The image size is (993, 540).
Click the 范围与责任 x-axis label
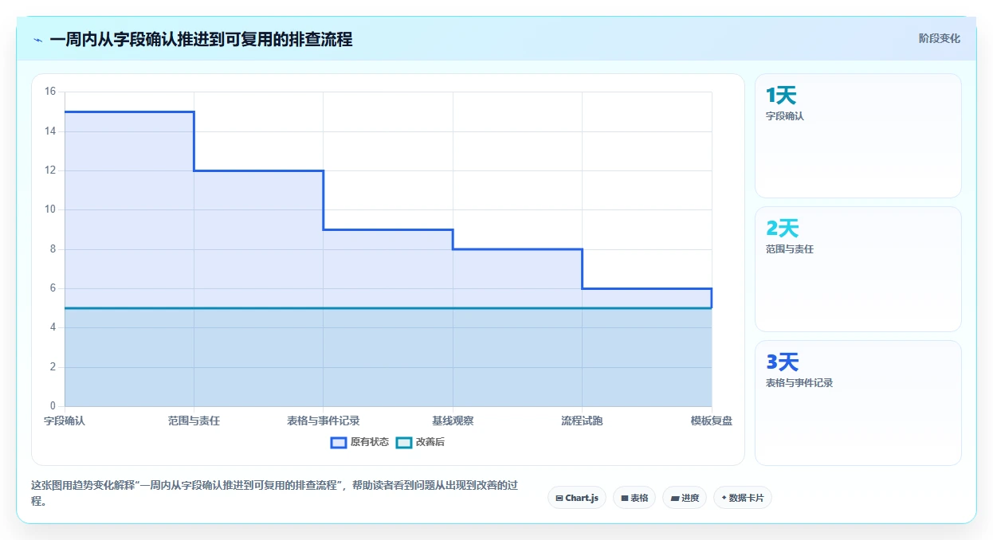(x=194, y=421)
